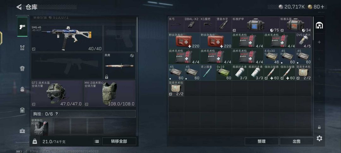341x153 pixels.
Task: Open the medical briefcase sidebar category
Action: [22, 131]
